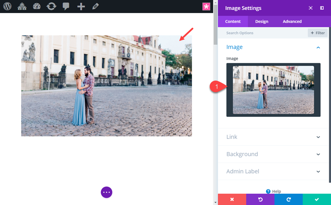This screenshot has height=205, width=331.
Task: Expand the Admin Label section
Action: [273, 172]
